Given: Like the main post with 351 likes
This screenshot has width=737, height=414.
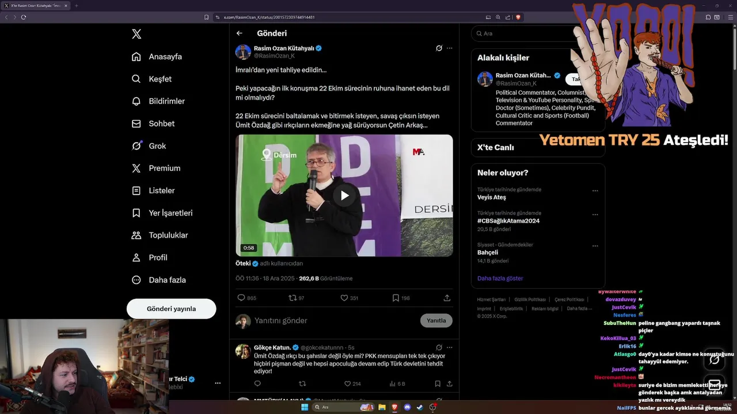Looking at the screenshot, I should (x=349, y=298).
